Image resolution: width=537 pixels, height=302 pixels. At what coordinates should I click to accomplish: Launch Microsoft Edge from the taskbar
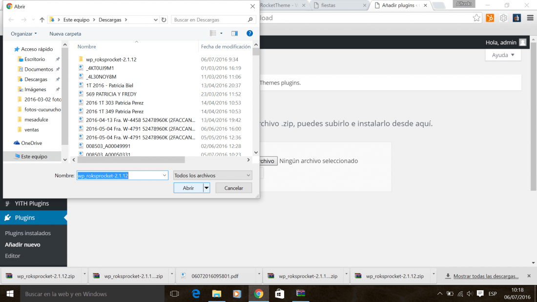(196, 294)
